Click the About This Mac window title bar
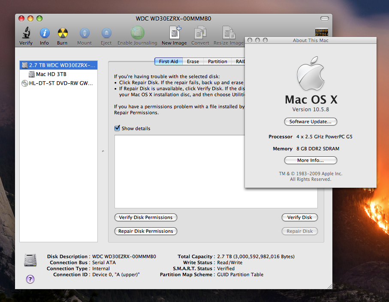 click(311, 40)
